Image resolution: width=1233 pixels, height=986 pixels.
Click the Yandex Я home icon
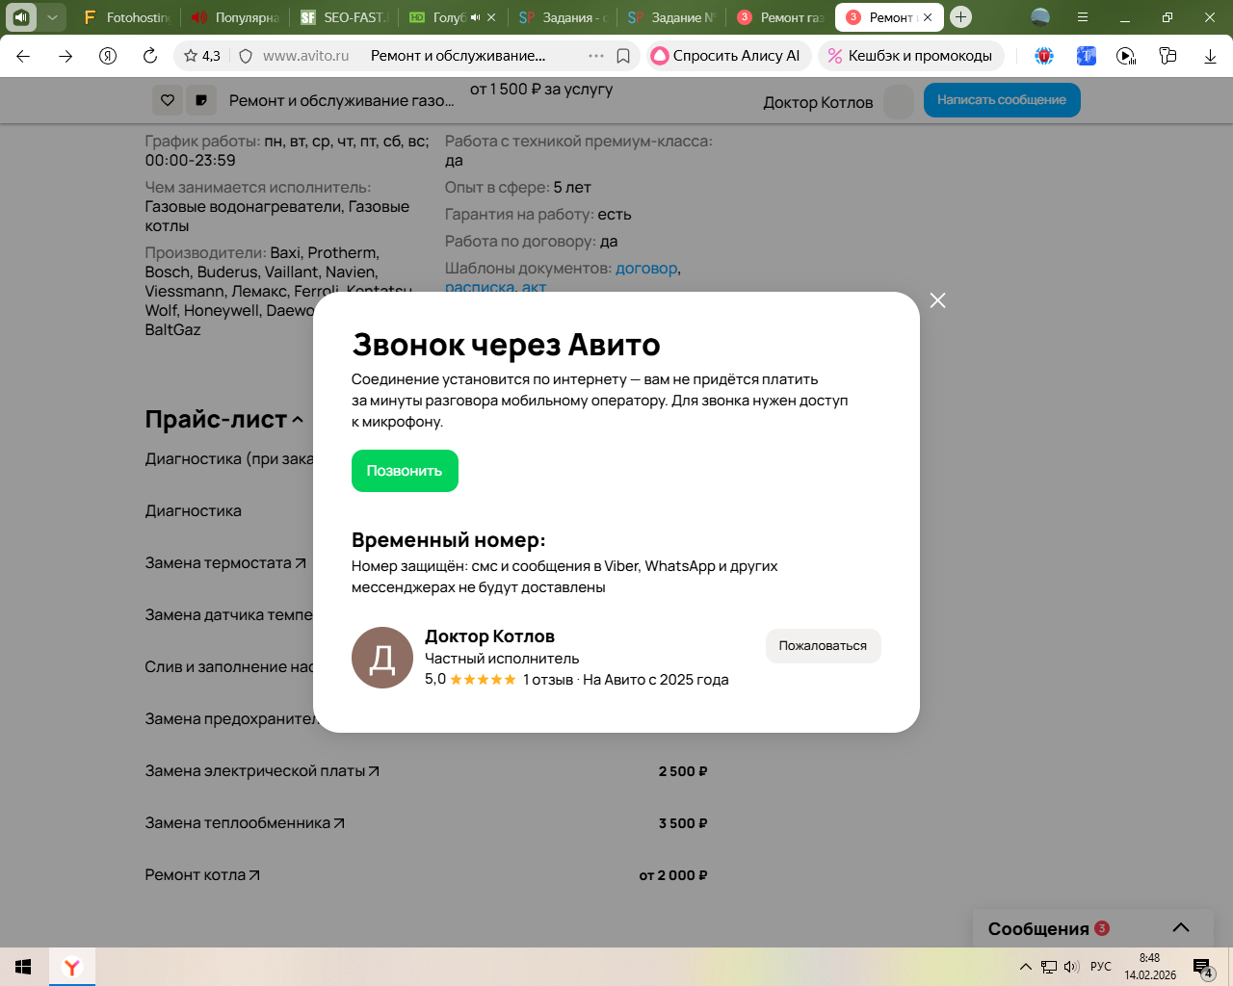click(x=108, y=56)
